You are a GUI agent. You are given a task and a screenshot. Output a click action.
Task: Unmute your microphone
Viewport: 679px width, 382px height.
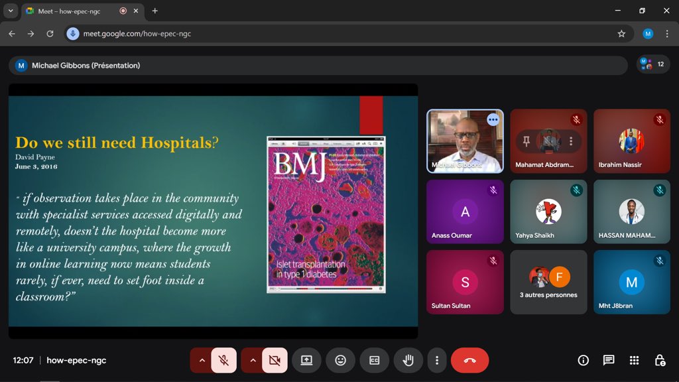[223, 360]
